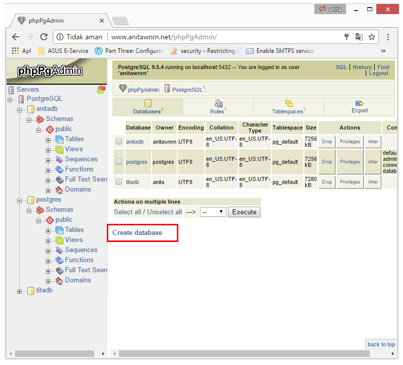The width and height of the screenshot is (403, 365).
Task: Click the back to top link
Action: (x=381, y=345)
